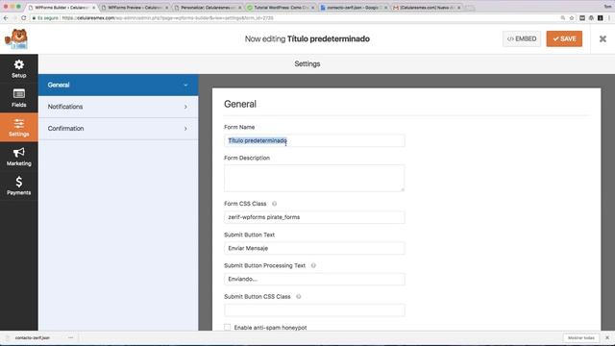The width and height of the screenshot is (615, 346).
Task: Open the Fields panel
Action: 19,98
